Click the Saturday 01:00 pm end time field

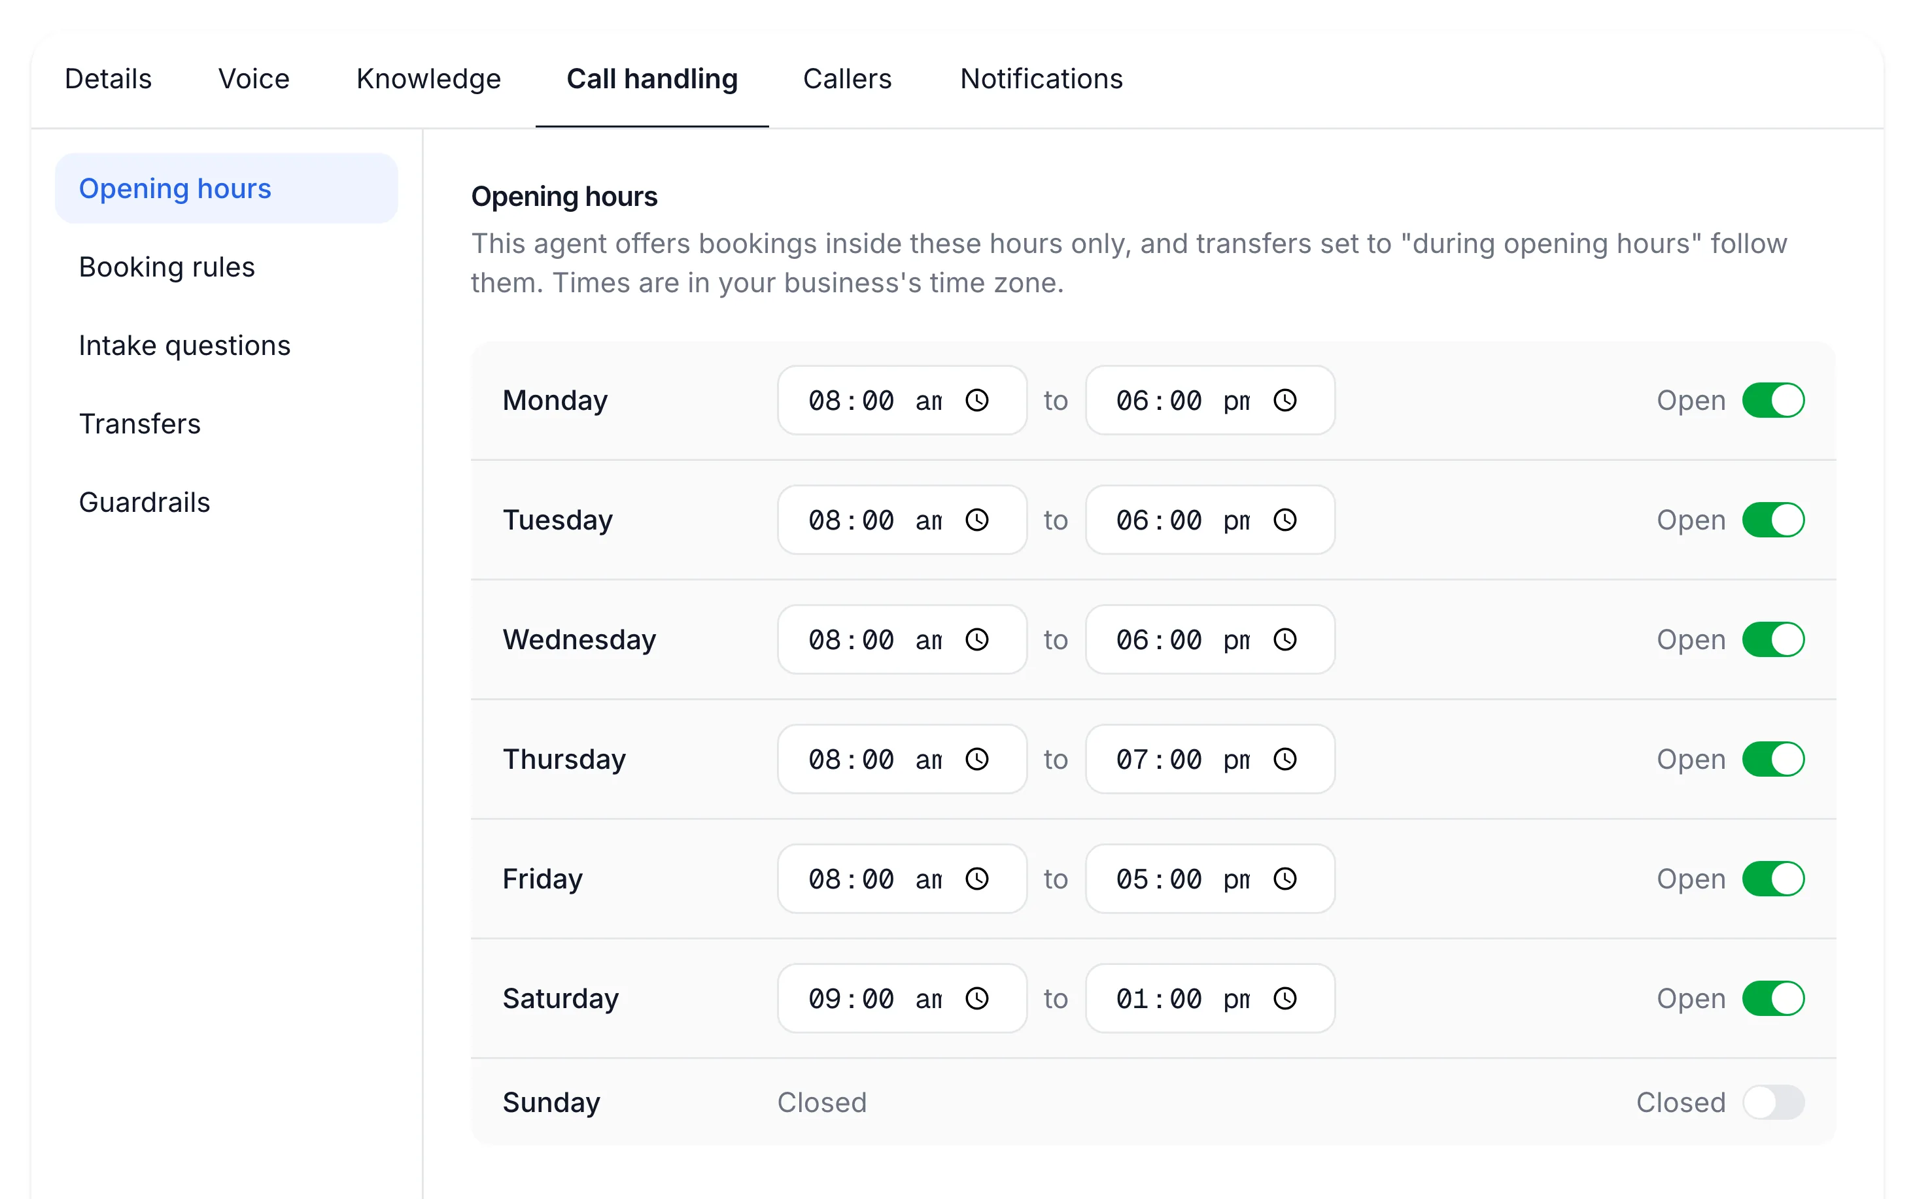tap(1210, 998)
